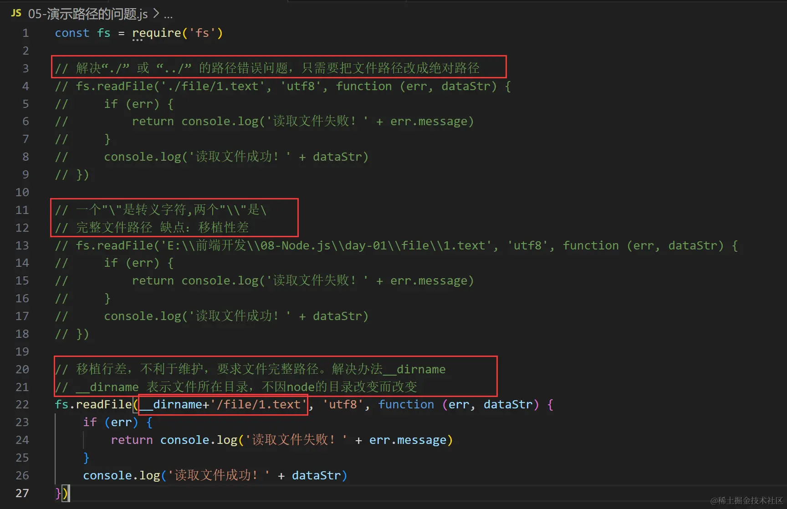
Task: Click comment 完整文件路径 缺点:移植性差
Action: [152, 228]
